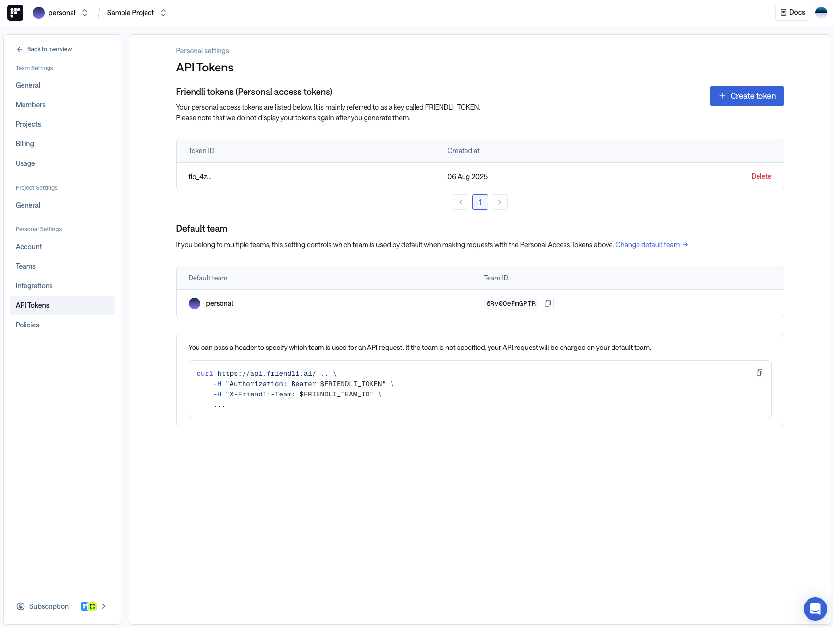Copy the Team ID 6Rv0OeFmGPTR
Screen dimensions: 833x627
[x=547, y=303]
